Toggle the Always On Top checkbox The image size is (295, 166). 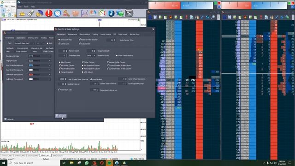59,40
